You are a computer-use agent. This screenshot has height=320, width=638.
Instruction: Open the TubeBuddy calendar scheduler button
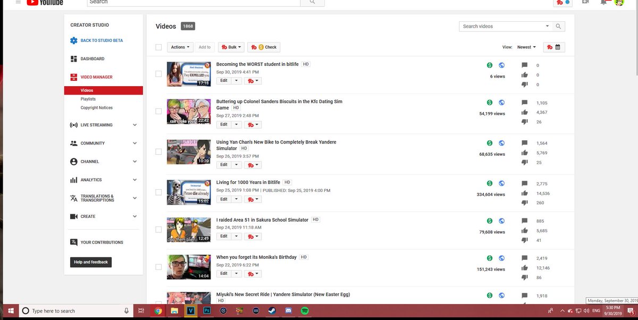tap(554, 47)
